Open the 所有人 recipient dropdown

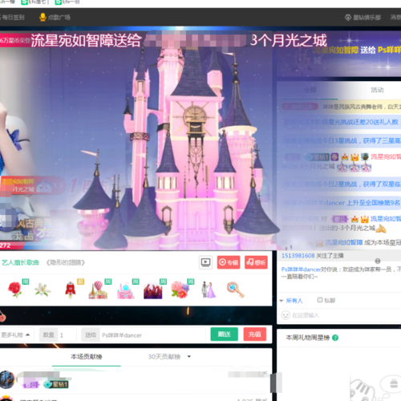pyautogui.click(x=291, y=301)
